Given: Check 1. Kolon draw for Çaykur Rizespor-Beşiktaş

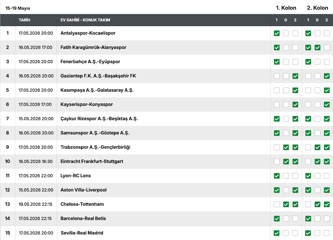Looking at the screenshot, I should 286,119.
